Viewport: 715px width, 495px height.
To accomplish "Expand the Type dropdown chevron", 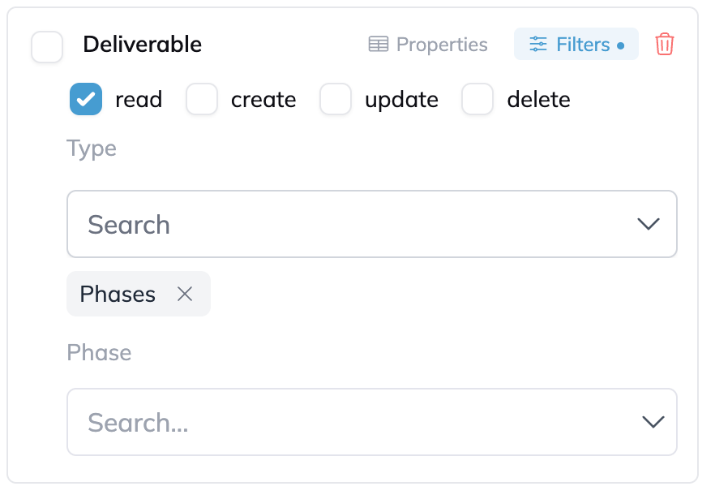I will click(649, 224).
